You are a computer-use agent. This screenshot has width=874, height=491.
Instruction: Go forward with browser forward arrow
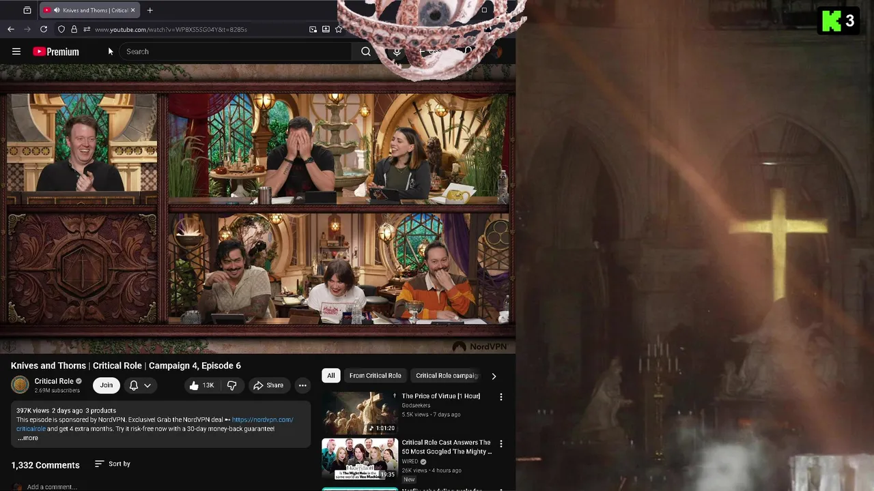[27, 29]
